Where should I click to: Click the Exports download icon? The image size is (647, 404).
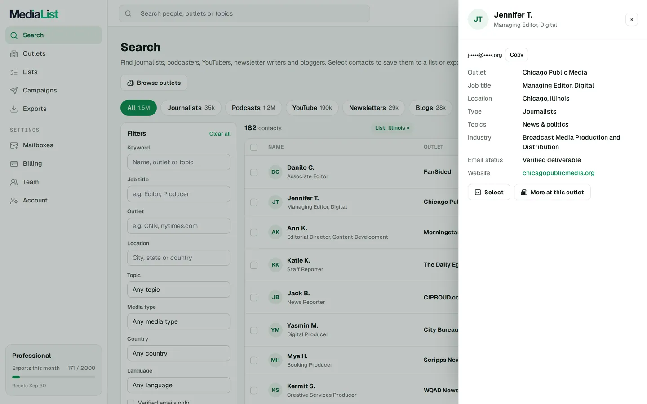tap(14, 109)
